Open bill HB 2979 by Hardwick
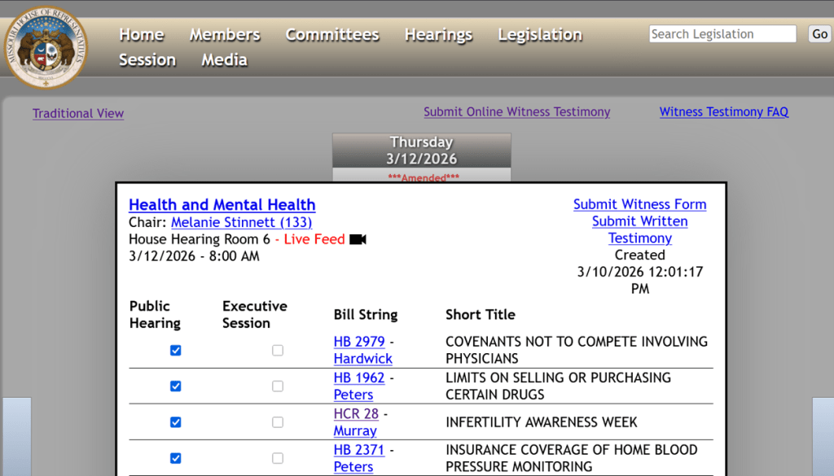Viewport: 834px width, 476px height. (359, 342)
